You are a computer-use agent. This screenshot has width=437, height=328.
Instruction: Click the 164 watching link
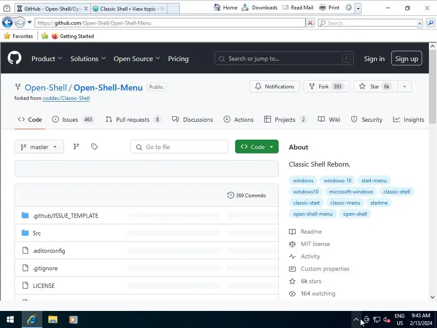(318, 293)
